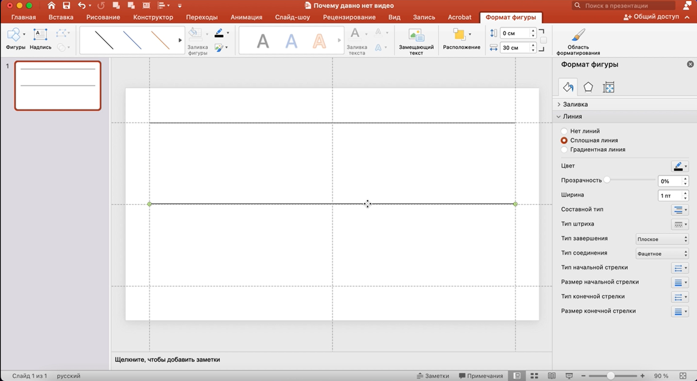
Task: Toggle Format Pane (Область форматирования) button
Action: coord(578,41)
